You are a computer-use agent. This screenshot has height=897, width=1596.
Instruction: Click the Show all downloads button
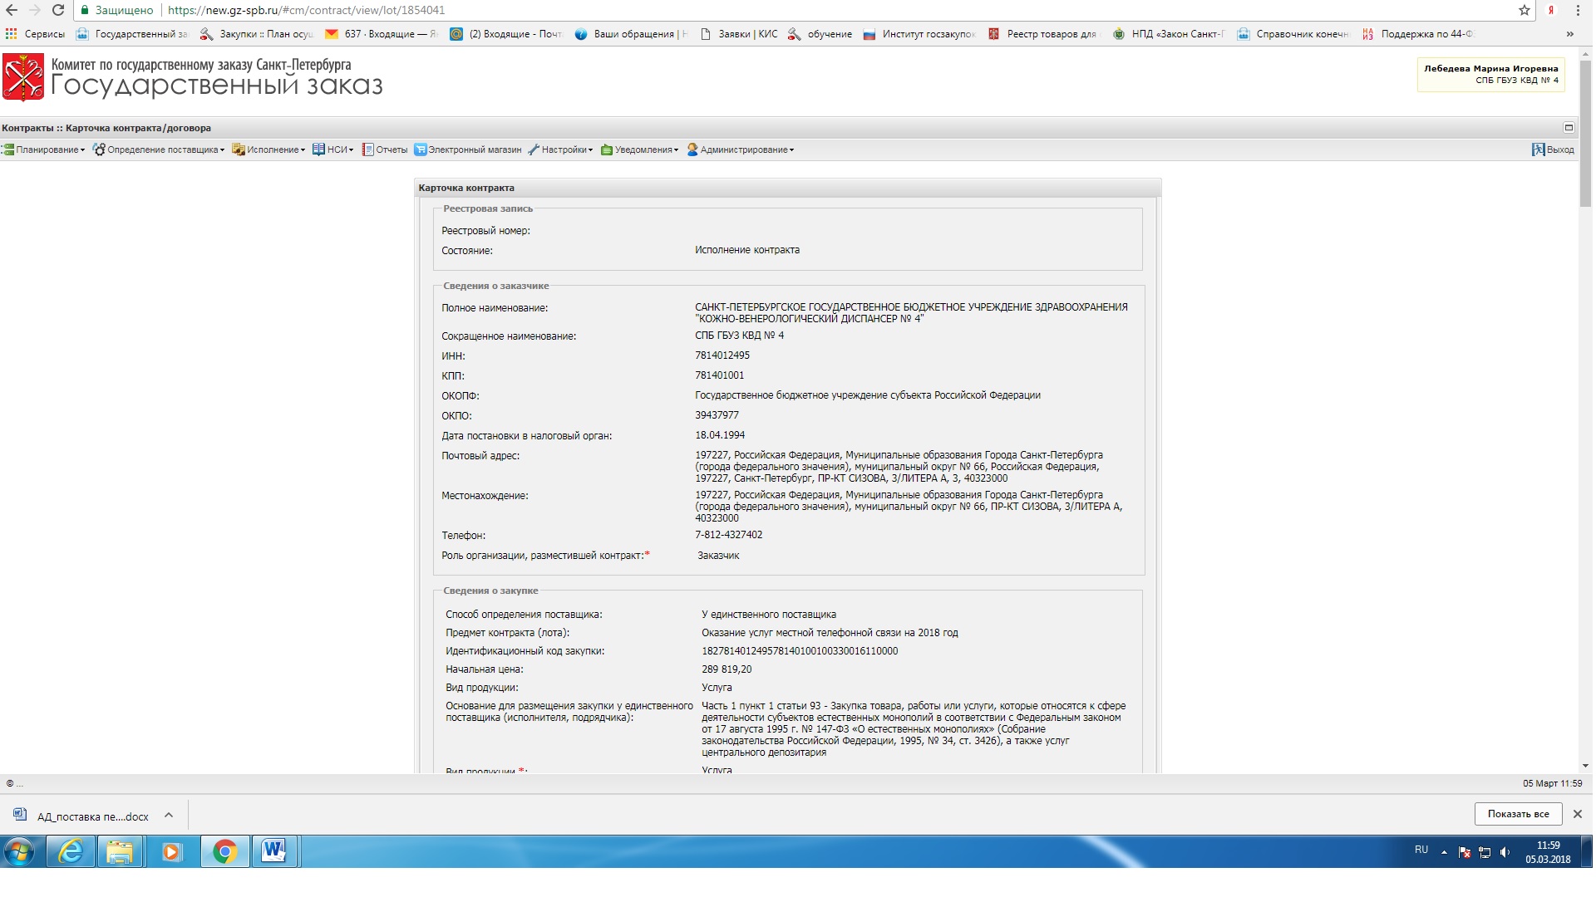[x=1518, y=814]
